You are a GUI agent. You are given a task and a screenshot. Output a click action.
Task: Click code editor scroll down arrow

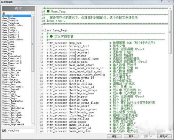(170, 131)
